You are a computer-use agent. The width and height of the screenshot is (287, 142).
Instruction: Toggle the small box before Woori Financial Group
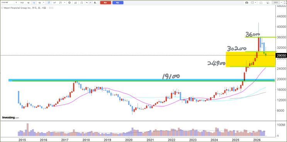coord(2,8)
